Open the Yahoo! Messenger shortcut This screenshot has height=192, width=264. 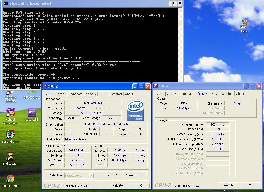click(x=10, y=116)
